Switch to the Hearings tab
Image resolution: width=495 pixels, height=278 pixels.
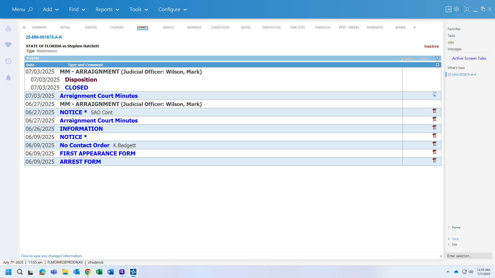pyautogui.click(x=194, y=28)
